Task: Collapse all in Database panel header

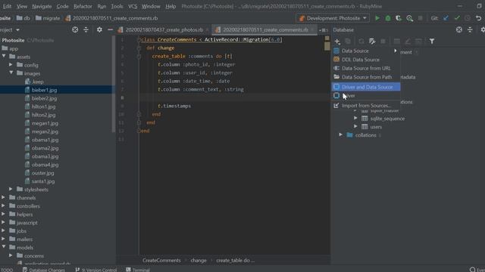Action: click(x=470, y=29)
